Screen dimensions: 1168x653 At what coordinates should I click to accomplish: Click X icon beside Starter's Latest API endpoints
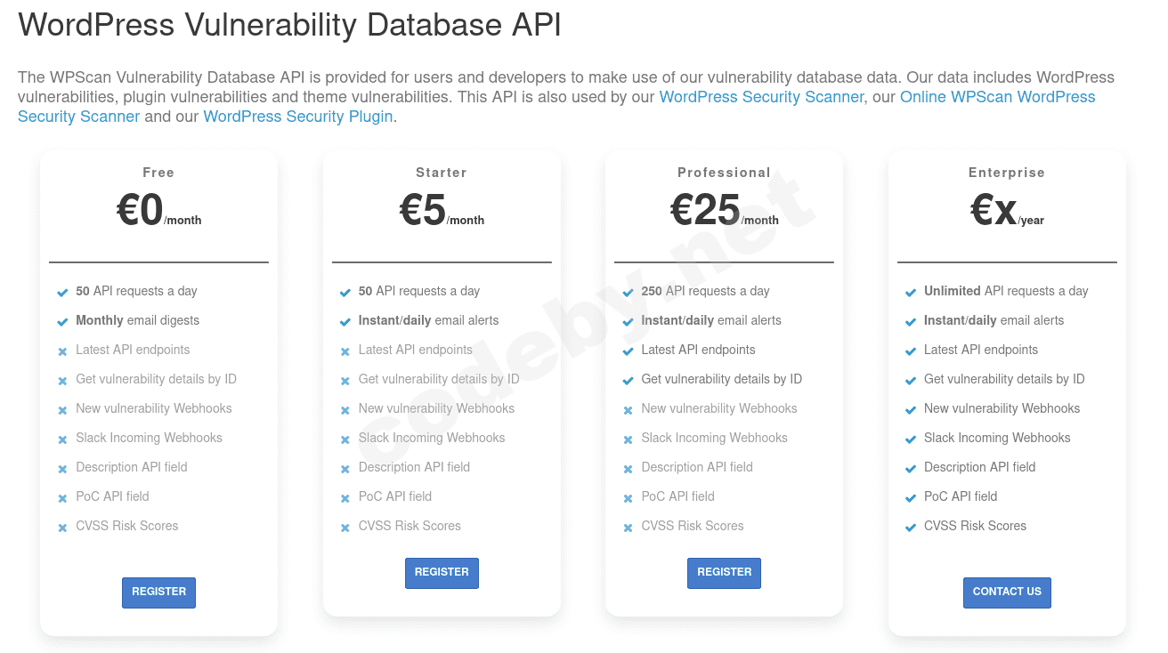(345, 351)
